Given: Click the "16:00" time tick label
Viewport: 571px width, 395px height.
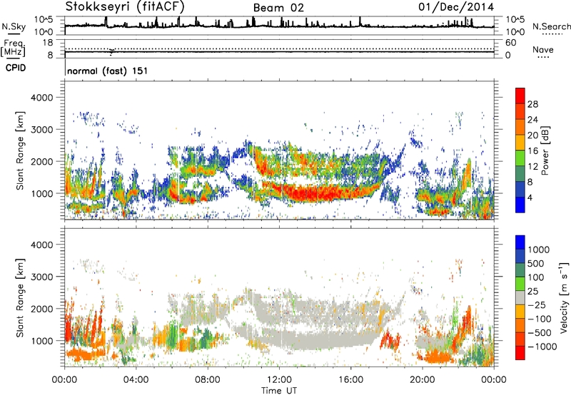Looking at the screenshot, I should point(350,380).
